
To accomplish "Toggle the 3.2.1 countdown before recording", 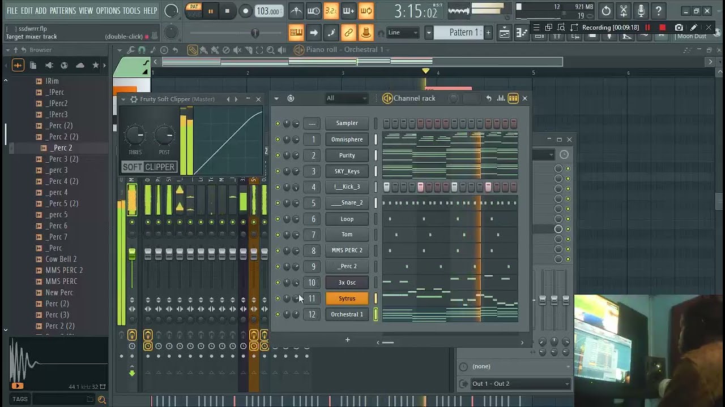I will pyautogui.click(x=331, y=11).
